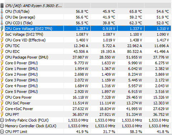The width and height of the screenshot is (172, 135).
Task: Click the 51.334 W maximum CPU PPT value
Action: (x=134, y=115)
